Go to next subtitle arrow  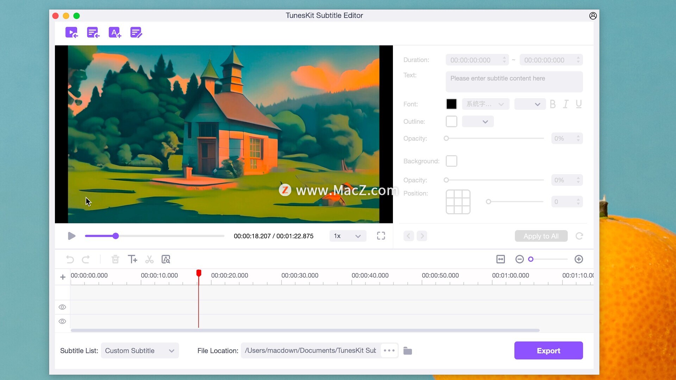[x=422, y=236]
